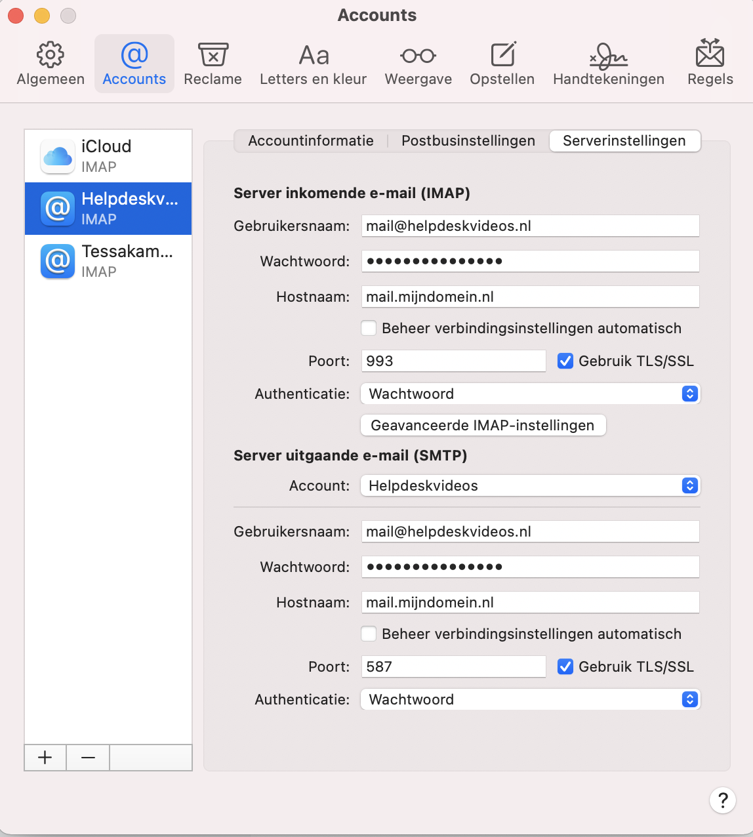This screenshot has height=837, width=753.
Task: Select the Reclame junk mail icon
Action: point(213,64)
